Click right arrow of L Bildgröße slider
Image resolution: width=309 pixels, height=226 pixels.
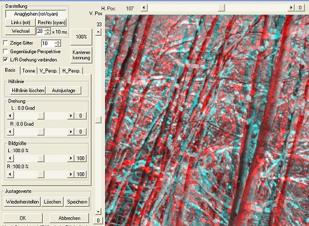point(71,158)
